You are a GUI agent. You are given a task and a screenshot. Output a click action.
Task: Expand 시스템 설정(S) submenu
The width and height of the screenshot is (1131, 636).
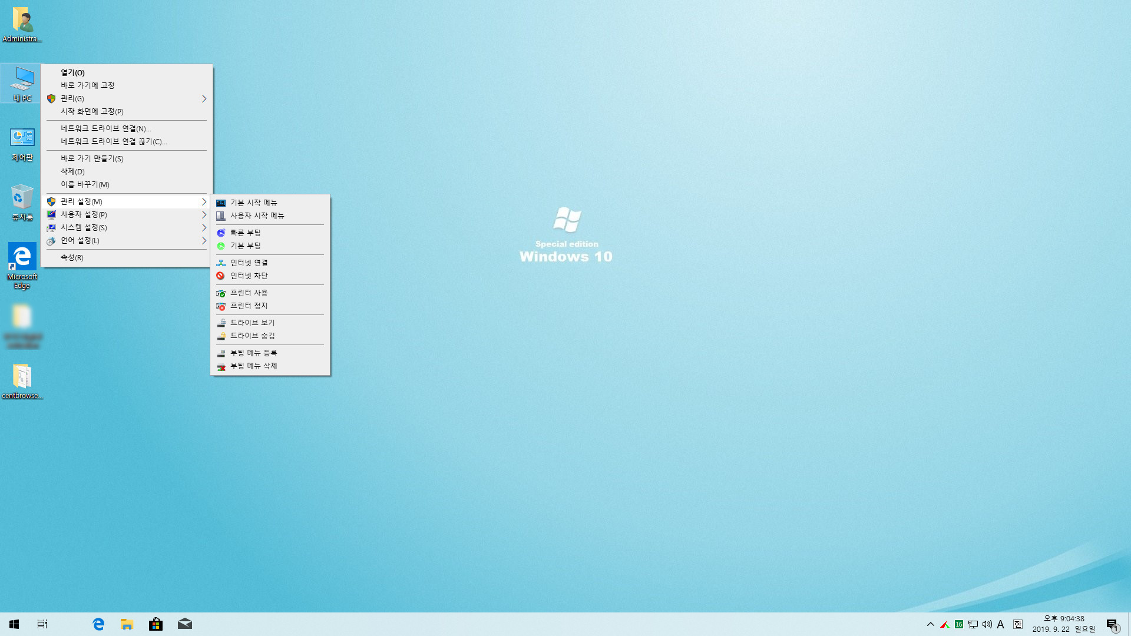coord(127,227)
